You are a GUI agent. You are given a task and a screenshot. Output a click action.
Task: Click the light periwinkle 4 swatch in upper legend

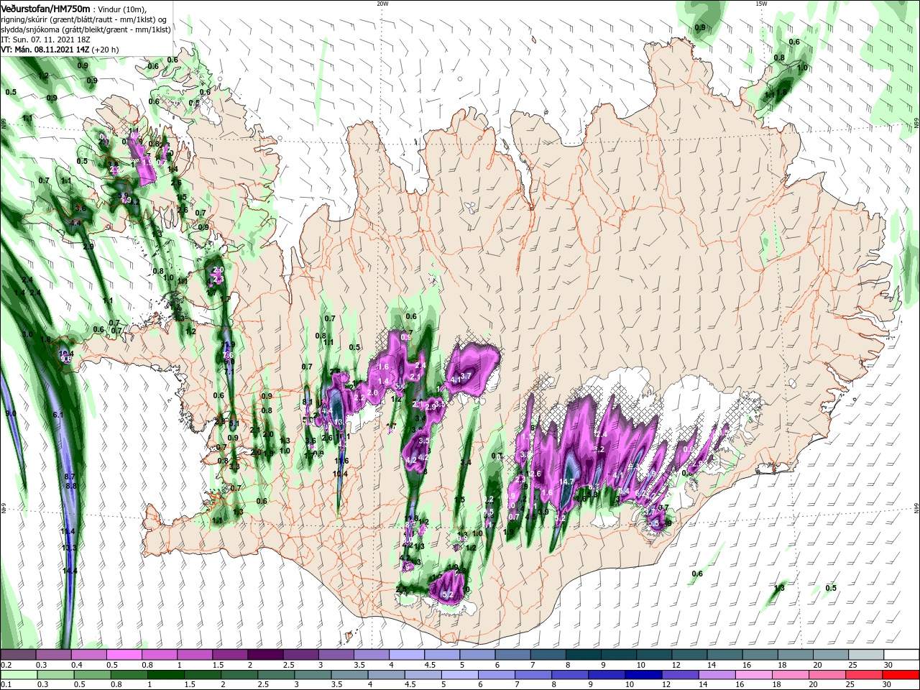(406, 655)
